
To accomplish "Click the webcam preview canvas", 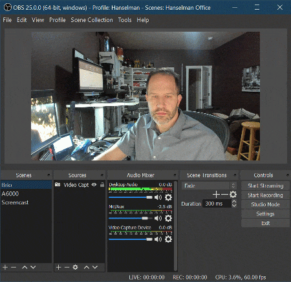I will (x=145, y=96).
